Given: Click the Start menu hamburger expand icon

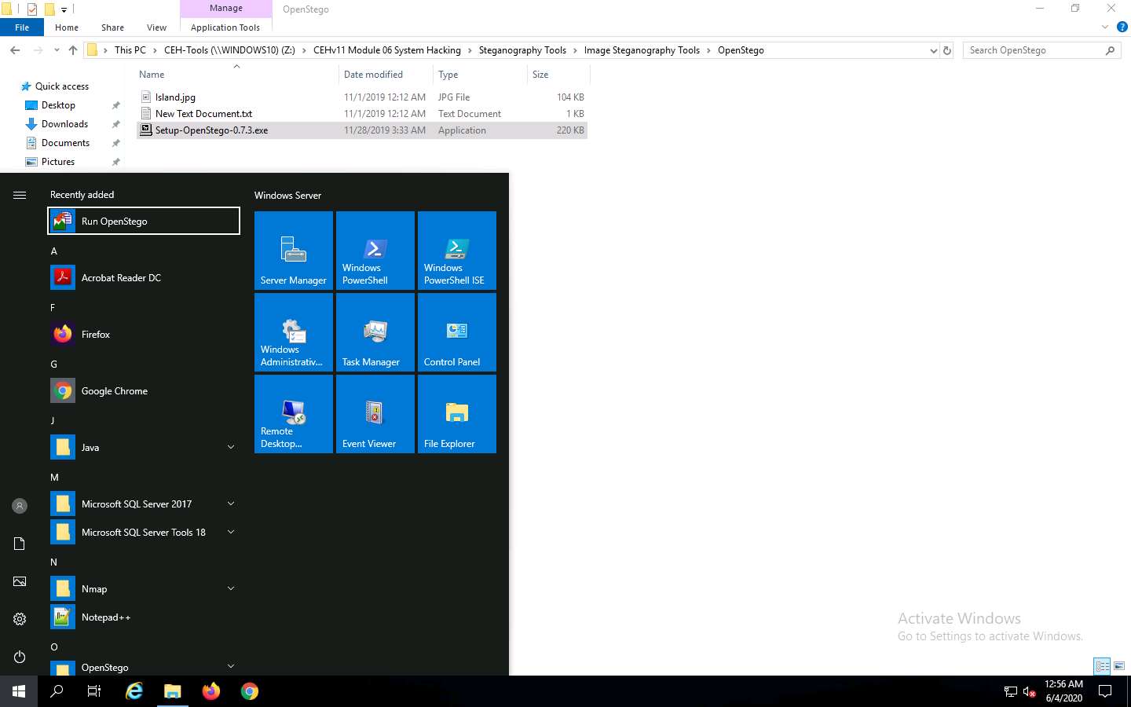Looking at the screenshot, I should pyautogui.click(x=20, y=195).
